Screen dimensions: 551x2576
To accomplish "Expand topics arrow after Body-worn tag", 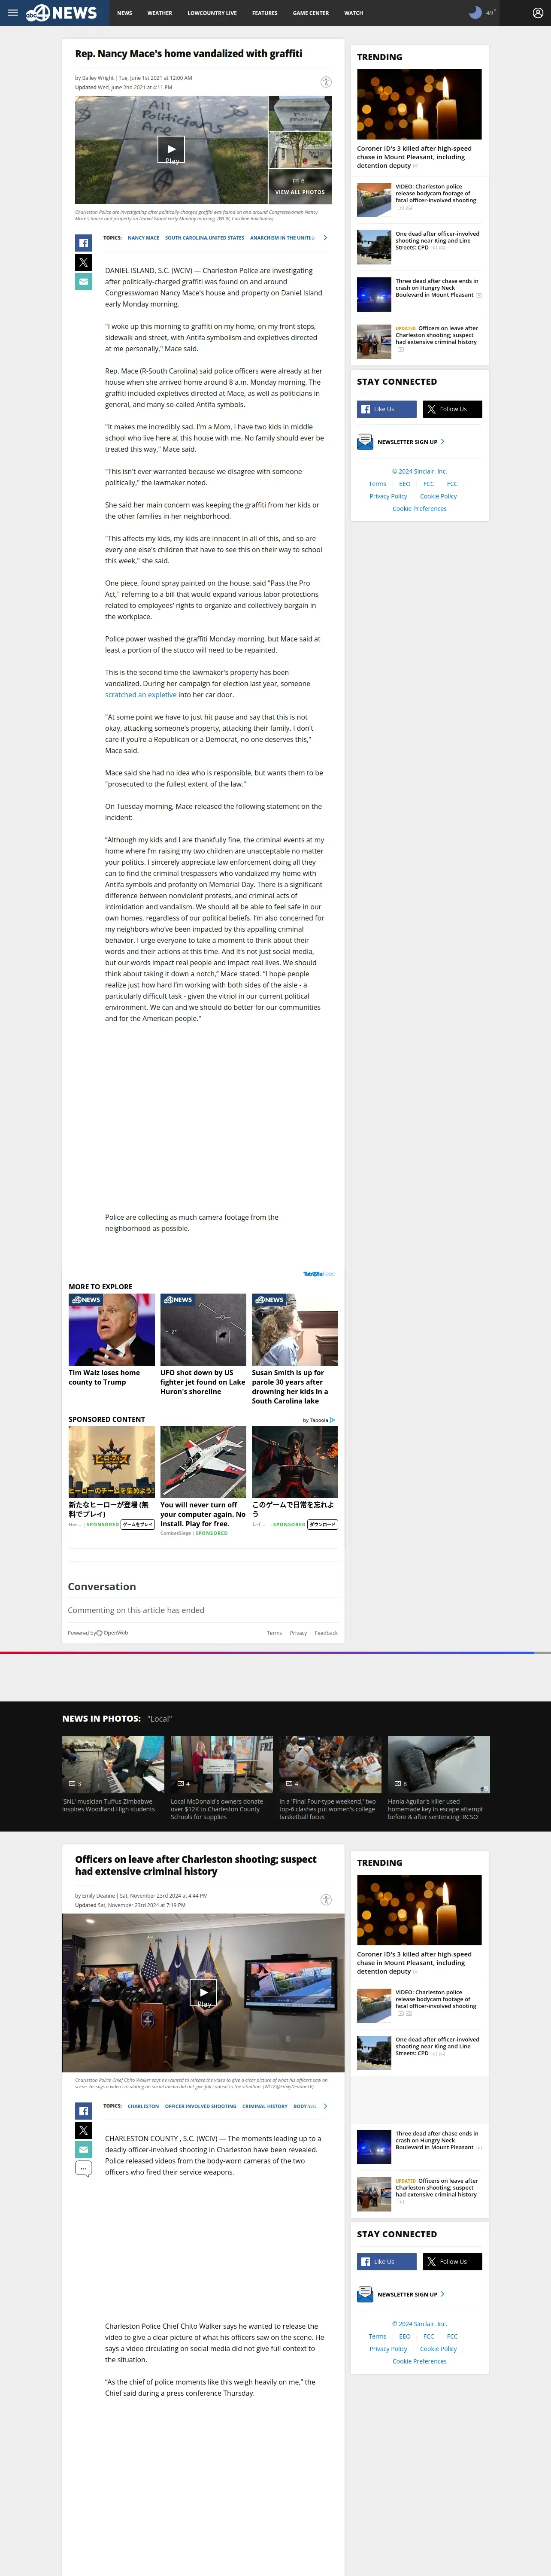I will [325, 2106].
